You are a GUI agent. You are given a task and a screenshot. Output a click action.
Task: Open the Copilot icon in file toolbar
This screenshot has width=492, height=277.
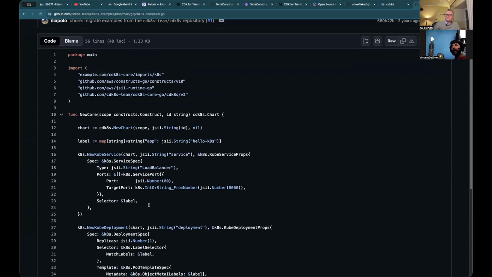point(377,41)
